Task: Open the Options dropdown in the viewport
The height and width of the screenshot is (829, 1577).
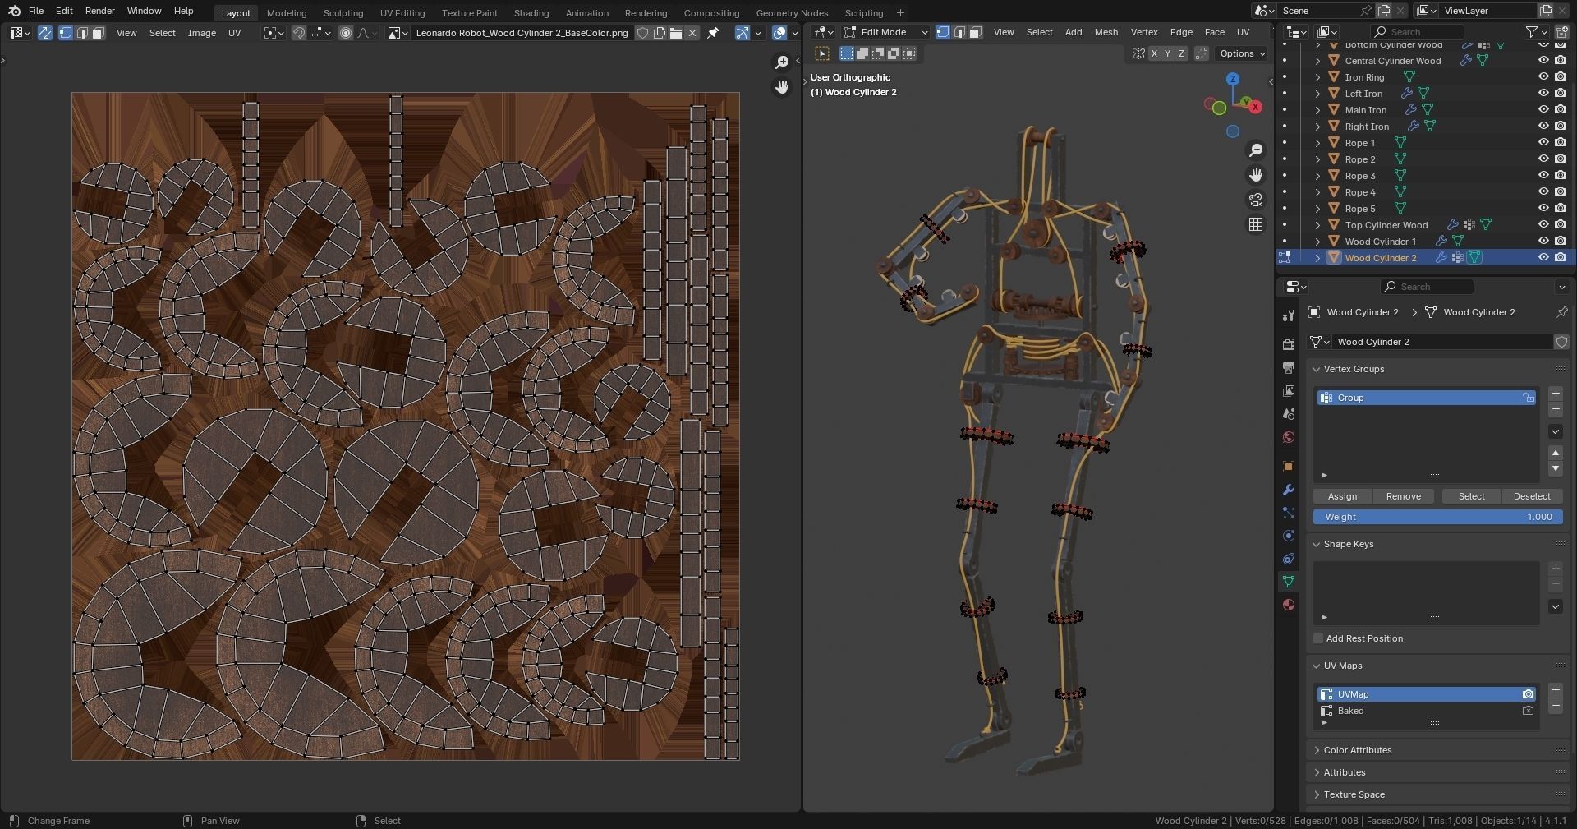Action: (1242, 53)
